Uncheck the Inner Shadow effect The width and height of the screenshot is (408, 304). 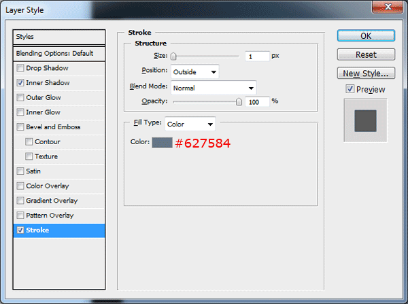20,83
